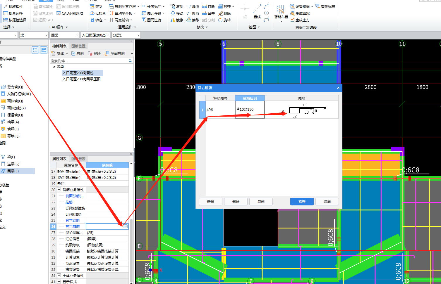Open the 设置拱梁 dropdown arrow
Image resolution: width=441 pixels, height=284 pixels.
(x=312, y=6)
